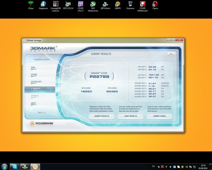Click CPU Test 1 value 1641.65
Screen dimensions: 212x170
[154, 75]
